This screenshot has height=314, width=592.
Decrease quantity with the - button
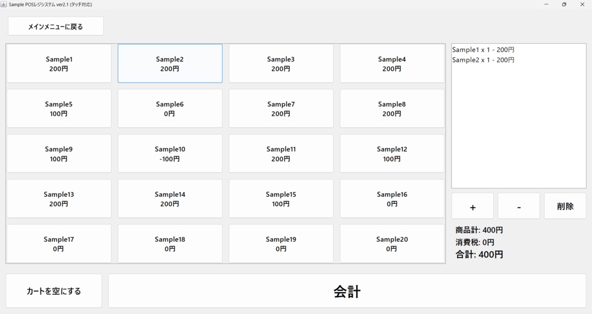(x=519, y=206)
